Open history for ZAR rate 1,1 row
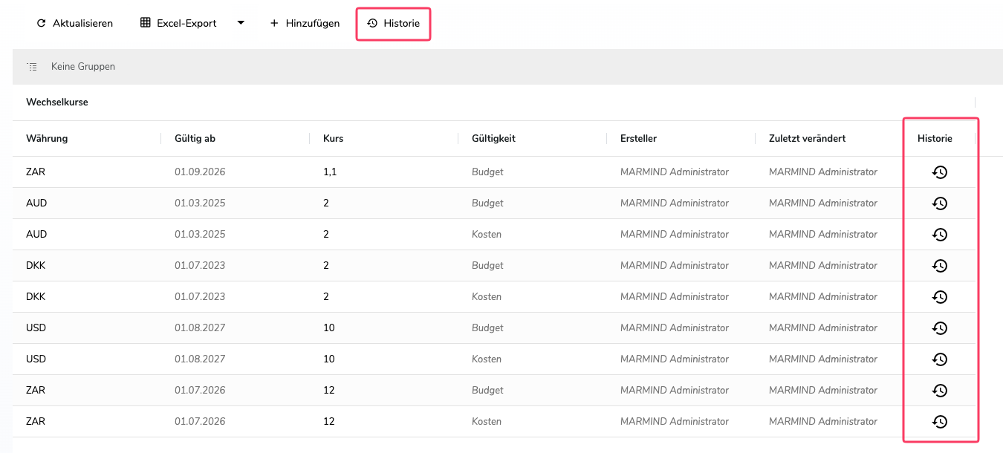This screenshot has height=453, width=1003. click(x=940, y=172)
